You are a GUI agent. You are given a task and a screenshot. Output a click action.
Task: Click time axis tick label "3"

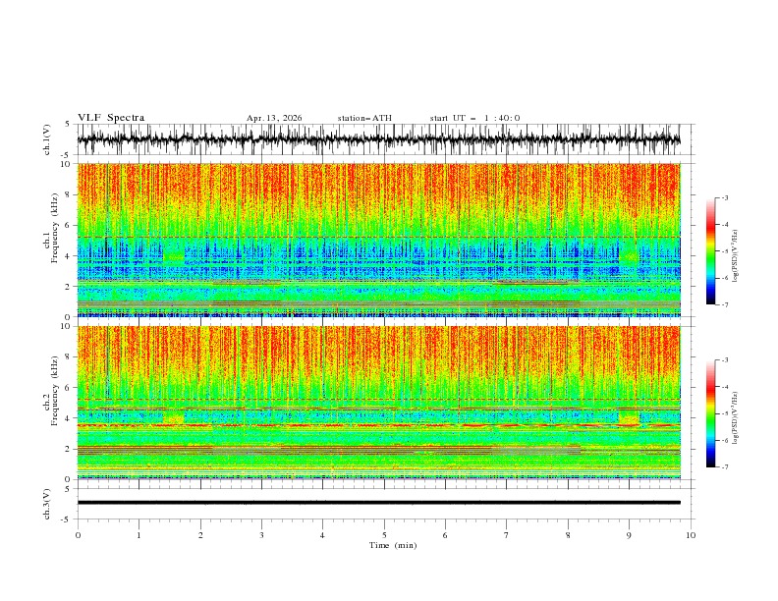261,535
